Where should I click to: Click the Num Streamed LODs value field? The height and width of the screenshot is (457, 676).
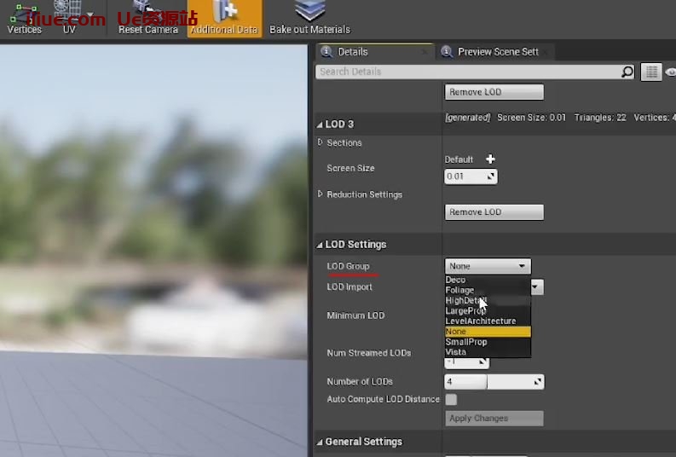(x=467, y=362)
